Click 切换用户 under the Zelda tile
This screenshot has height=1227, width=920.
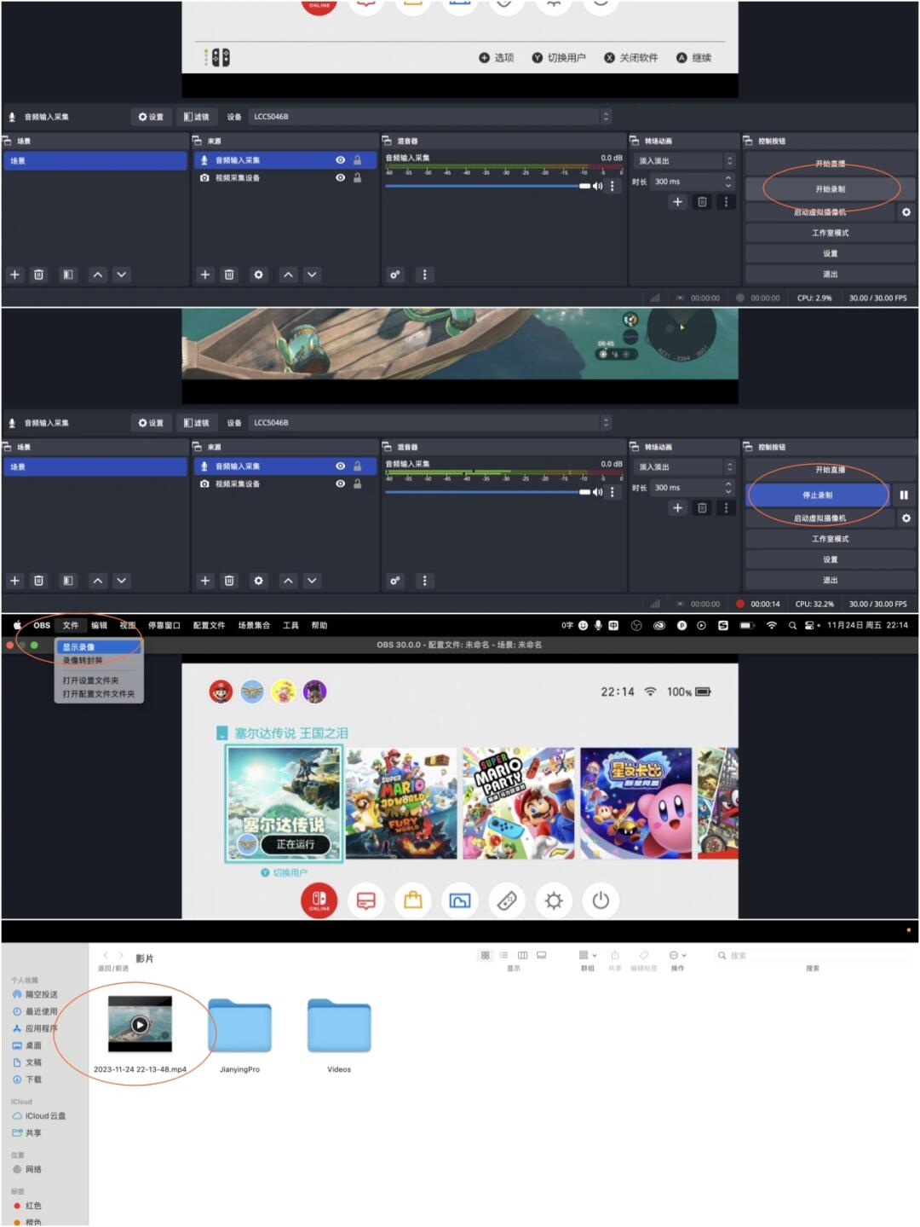point(285,872)
